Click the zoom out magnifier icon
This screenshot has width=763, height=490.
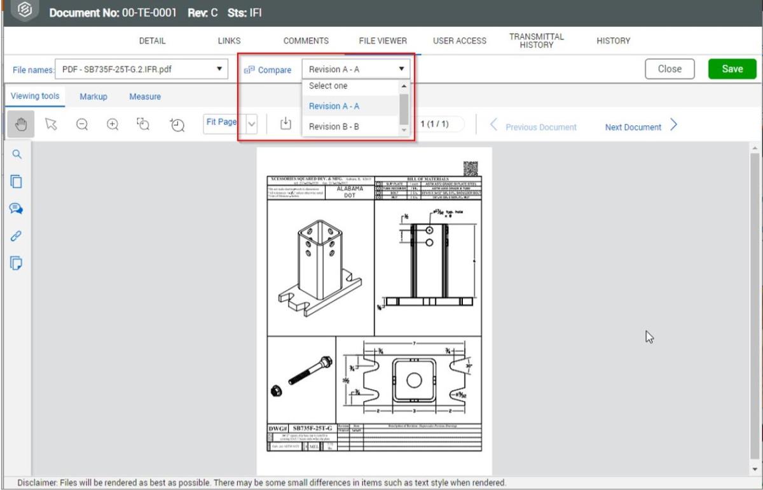pos(82,126)
